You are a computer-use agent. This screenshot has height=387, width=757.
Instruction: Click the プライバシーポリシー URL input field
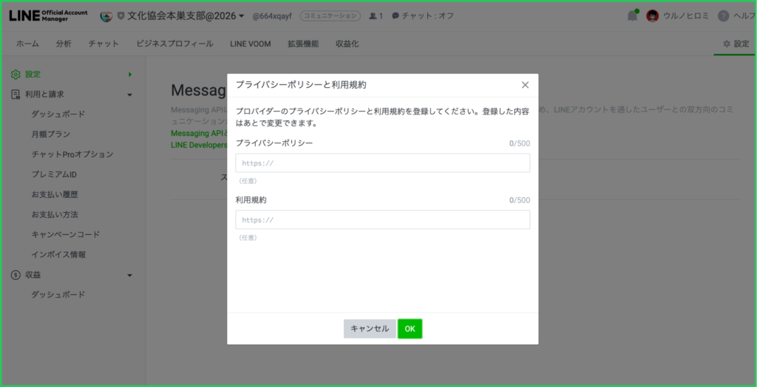pos(383,163)
